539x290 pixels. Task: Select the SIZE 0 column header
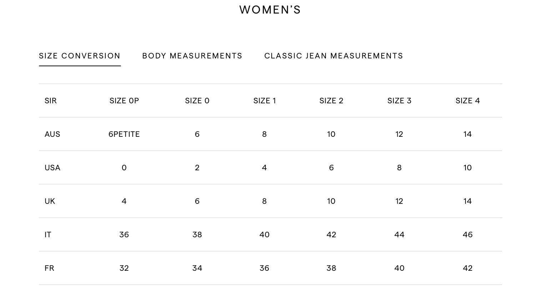coord(197,101)
